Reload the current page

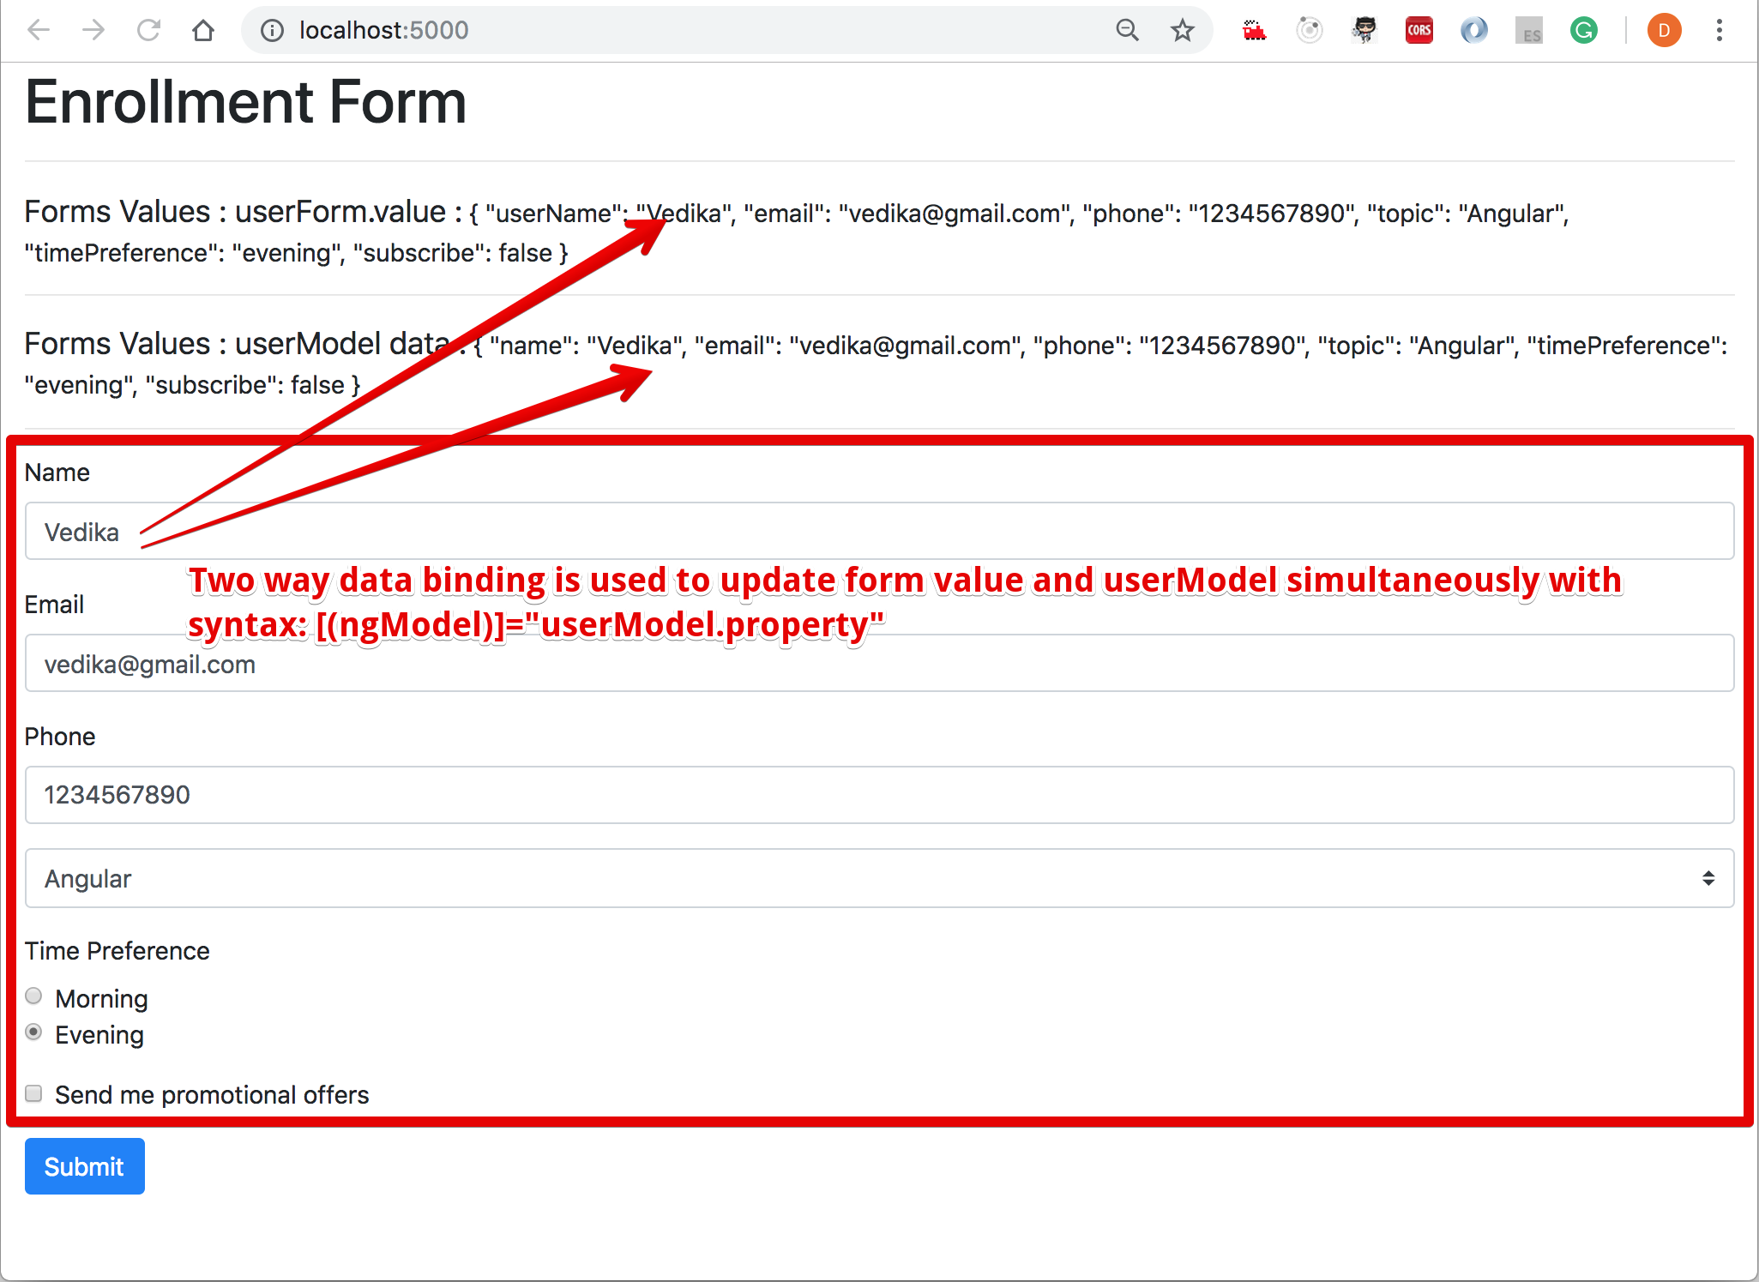point(148,31)
